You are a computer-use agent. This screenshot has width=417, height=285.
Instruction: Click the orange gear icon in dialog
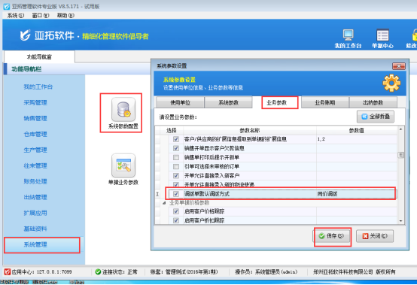pyautogui.click(x=391, y=83)
